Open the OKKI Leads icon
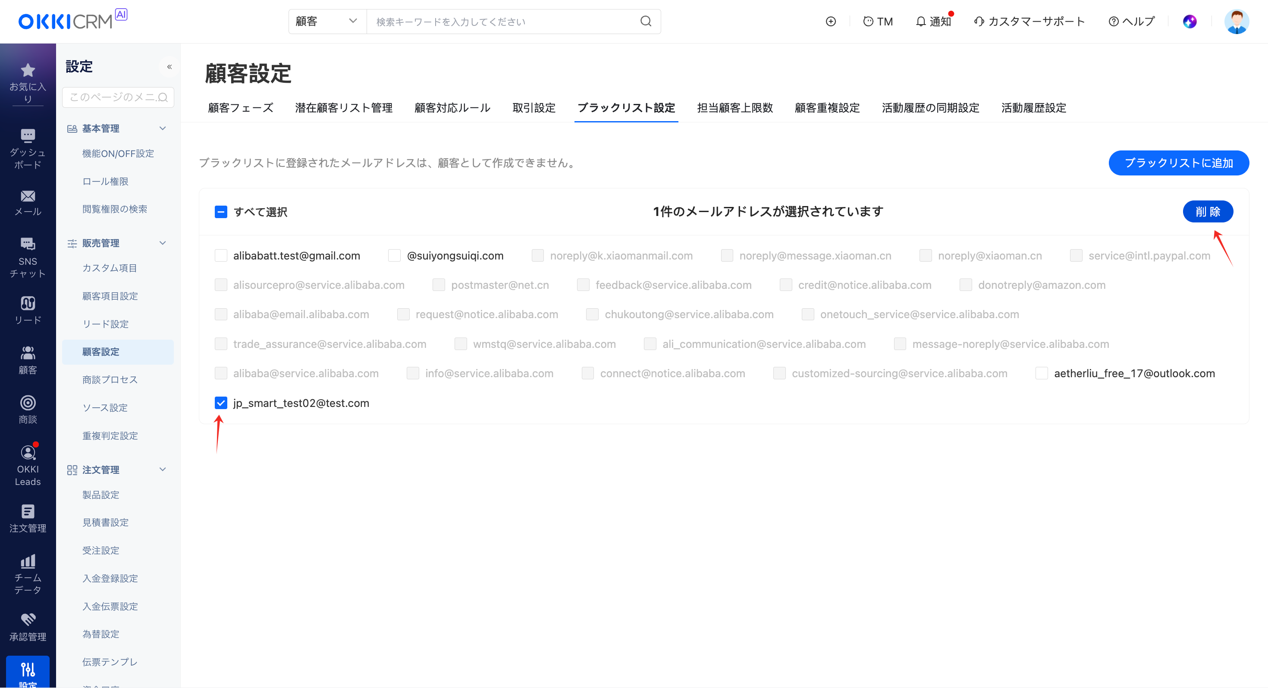 coord(28,452)
